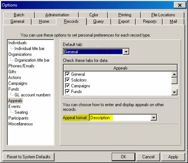Open the Default tab dropdown arrow
Screen dimensions: 188x163
point(126,51)
